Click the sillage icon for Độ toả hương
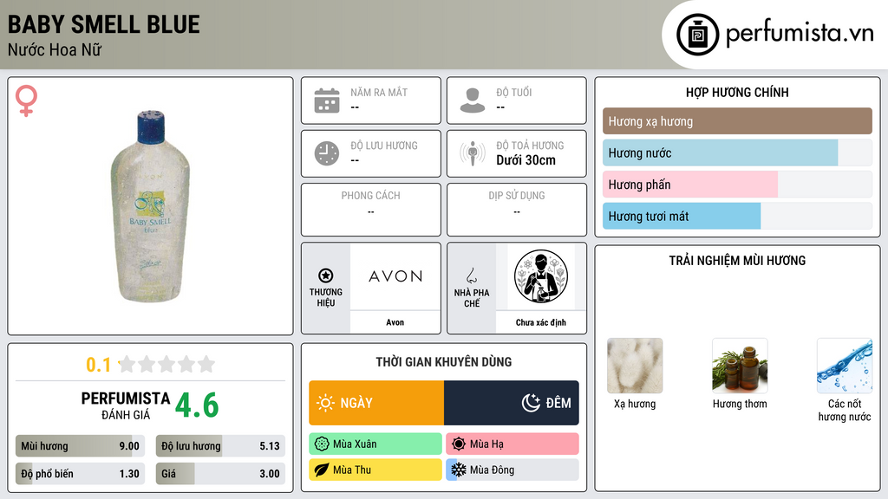Screen dimensions: 888x499 473,153
